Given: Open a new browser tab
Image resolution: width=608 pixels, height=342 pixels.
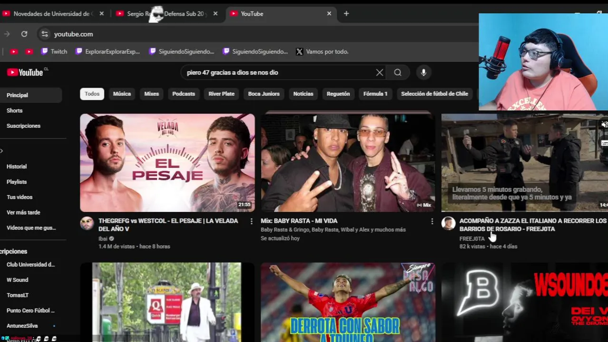Looking at the screenshot, I should point(346,14).
